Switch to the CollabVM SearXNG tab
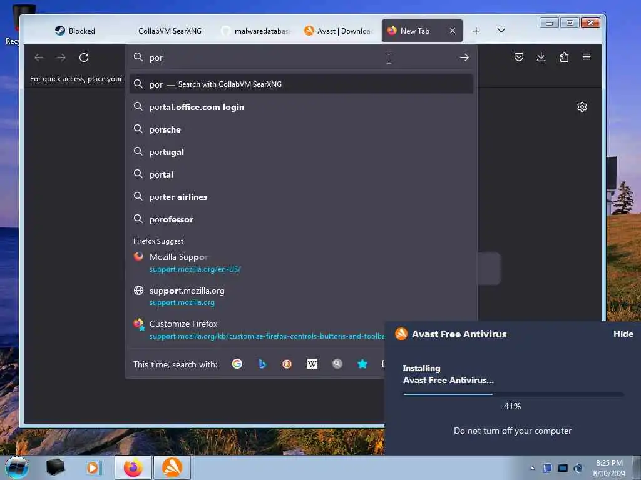 tap(170, 31)
